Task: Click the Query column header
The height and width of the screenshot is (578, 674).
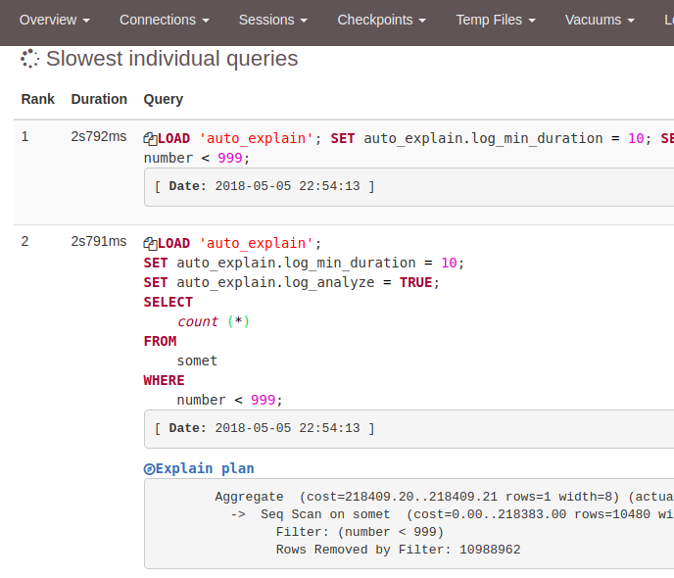Action: (164, 99)
